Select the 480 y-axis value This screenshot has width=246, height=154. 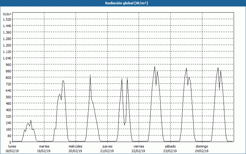8,103
